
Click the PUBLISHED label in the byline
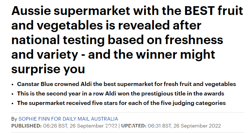26,126
